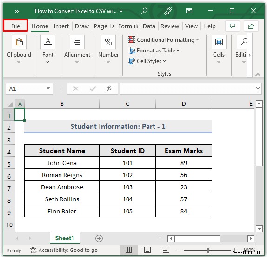
Task: Expand the Font group arrow
Action: tap(48, 62)
